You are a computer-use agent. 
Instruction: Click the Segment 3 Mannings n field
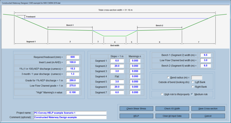(135, 71)
